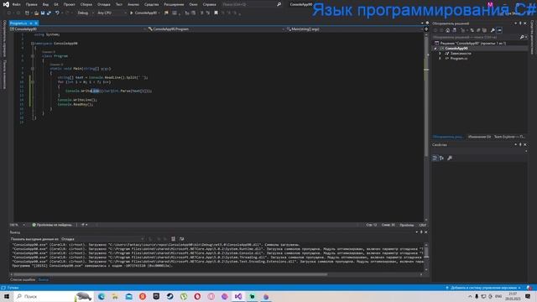Screen dimensions: 537x302
Task: Switch to the Error List tab
Action: pos(23,279)
